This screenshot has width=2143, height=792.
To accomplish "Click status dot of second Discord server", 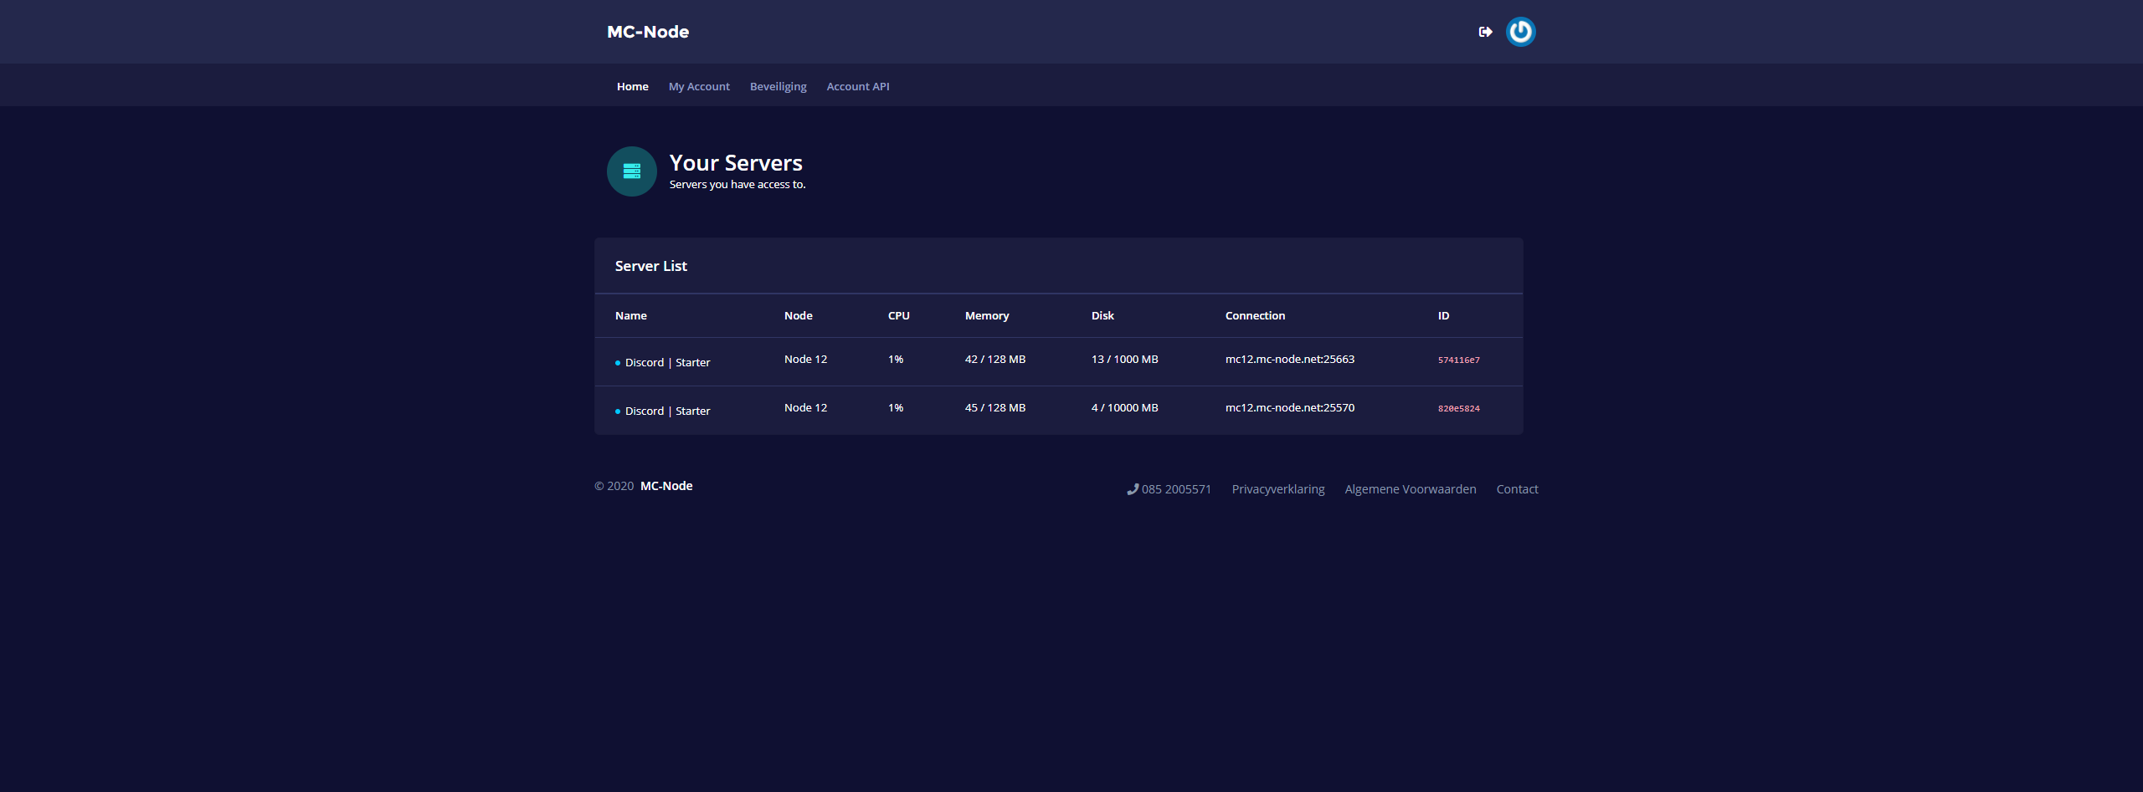I will 618,411.
